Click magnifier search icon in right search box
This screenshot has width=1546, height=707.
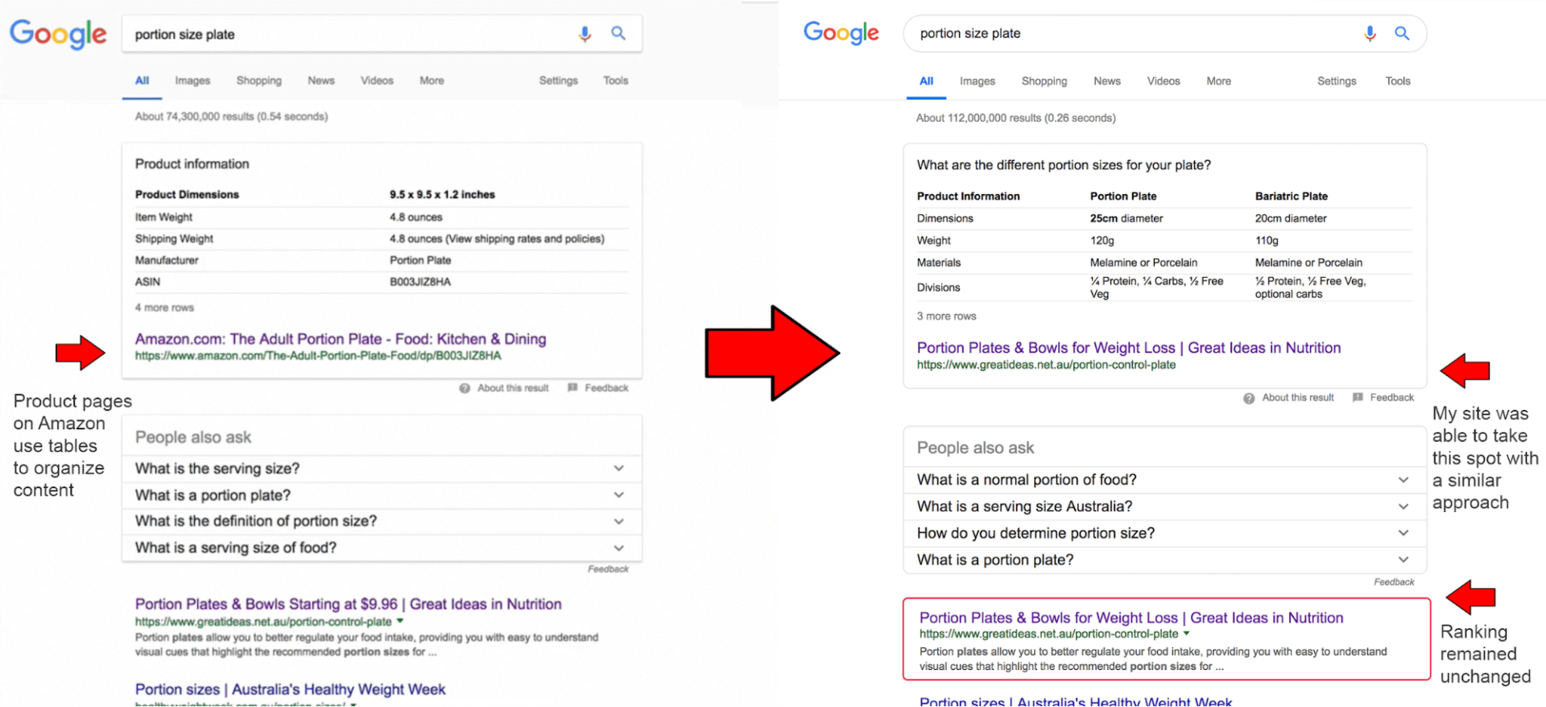pos(1402,33)
